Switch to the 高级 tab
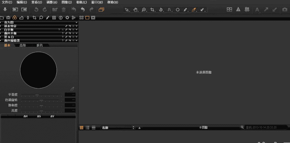Viewport: 290px width, 143px height. pyautogui.click(x=23, y=45)
